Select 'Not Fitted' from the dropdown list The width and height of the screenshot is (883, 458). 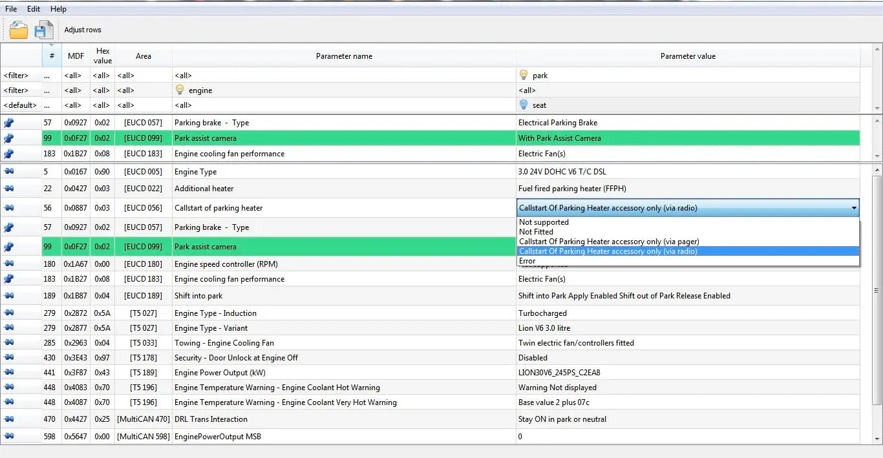pos(536,232)
